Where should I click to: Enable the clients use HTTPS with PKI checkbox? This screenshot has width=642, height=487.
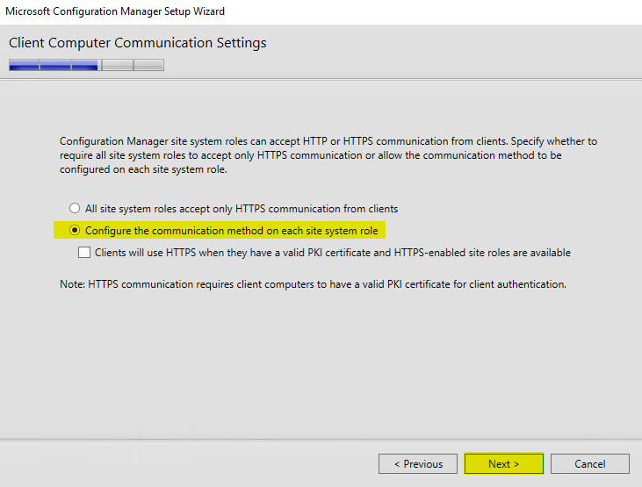click(84, 253)
